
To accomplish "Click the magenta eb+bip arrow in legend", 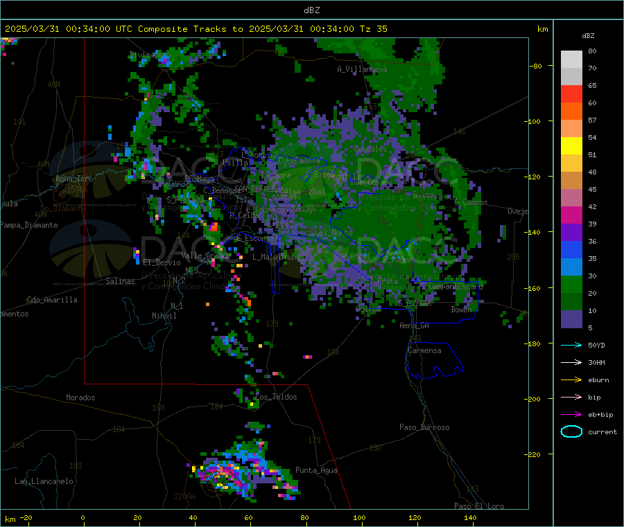I will 571,415.
